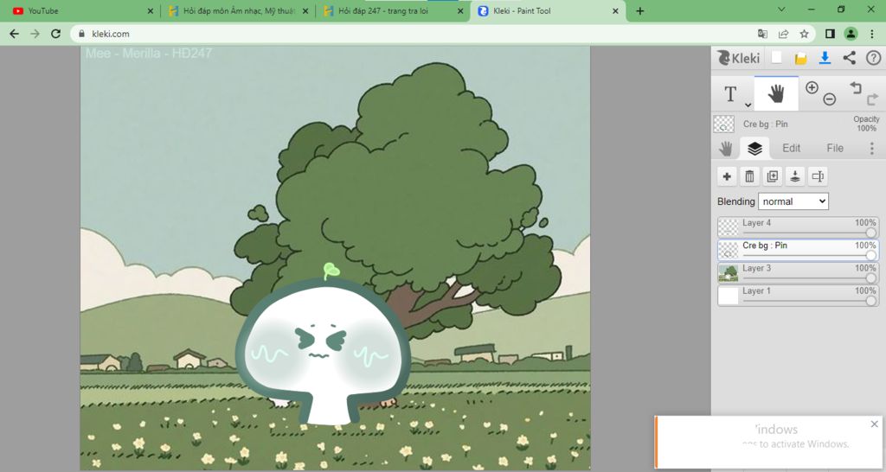
Task: Expand the tool chooser arrow beside Text tool
Action: (x=748, y=105)
